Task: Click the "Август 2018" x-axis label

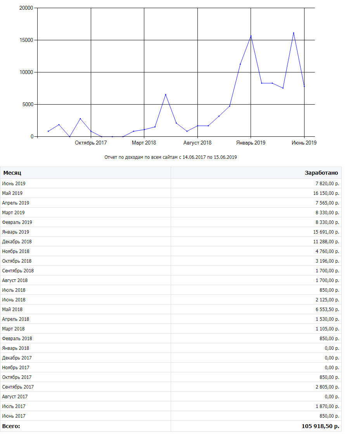Action: pos(197,143)
